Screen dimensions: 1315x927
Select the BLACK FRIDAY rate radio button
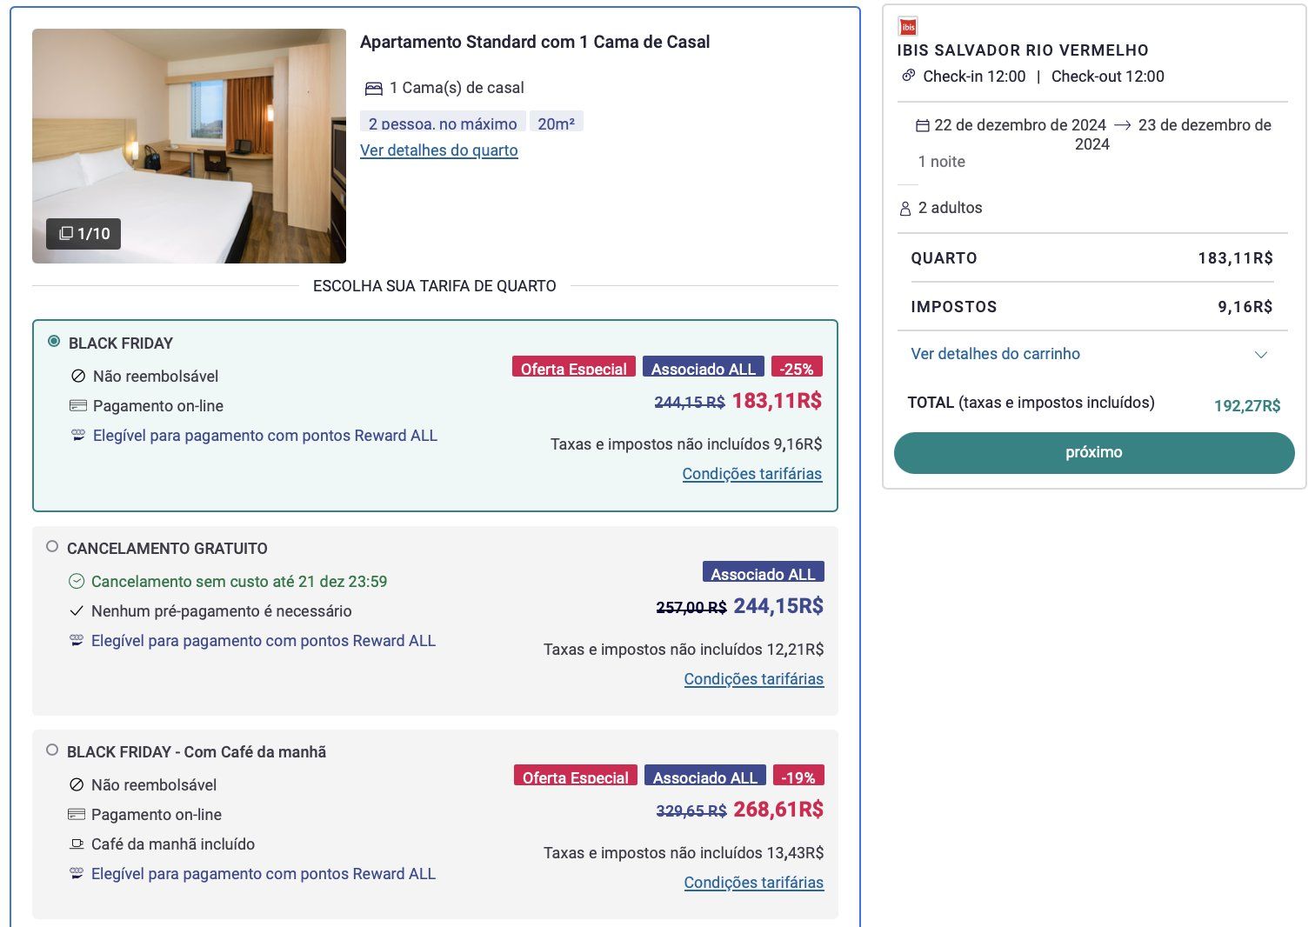point(54,342)
